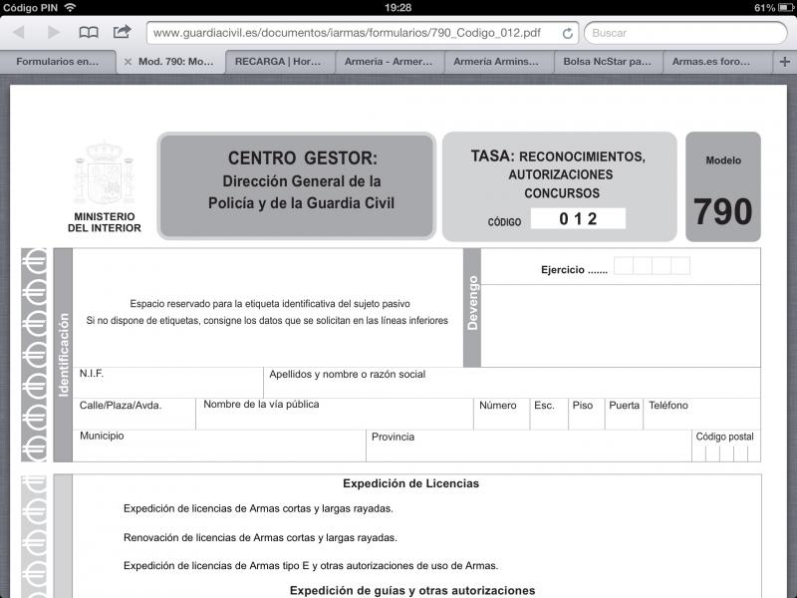The image size is (797, 598).
Task: Switch to the RECARGA tab
Action: [x=278, y=62]
